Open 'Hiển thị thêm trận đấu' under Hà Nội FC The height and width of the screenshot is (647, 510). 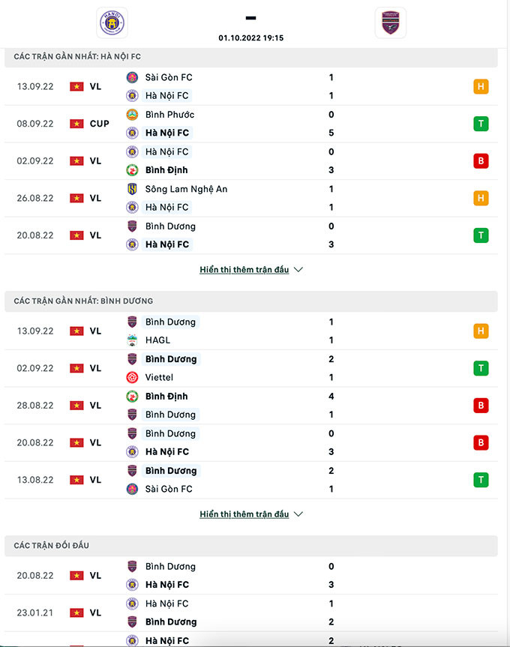(x=244, y=270)
